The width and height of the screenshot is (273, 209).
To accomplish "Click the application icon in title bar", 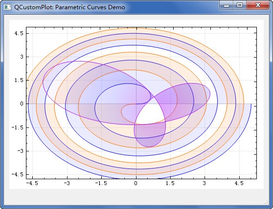I will [x=7, y=7].
